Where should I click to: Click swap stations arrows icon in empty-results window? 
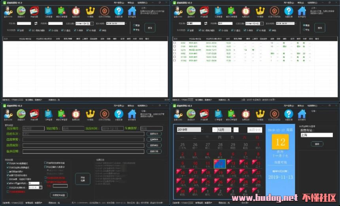pyautogui.click(x=36, y=23)
